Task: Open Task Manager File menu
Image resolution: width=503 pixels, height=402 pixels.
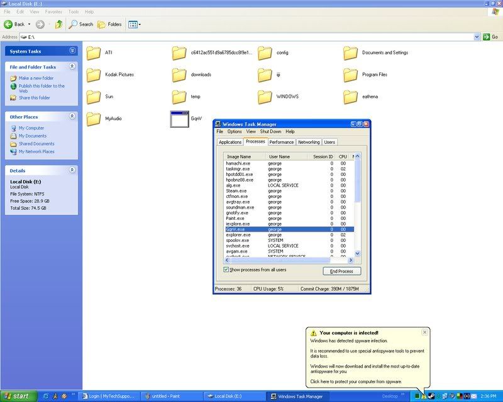Action: pyautogui.click(x=219, y=131)
